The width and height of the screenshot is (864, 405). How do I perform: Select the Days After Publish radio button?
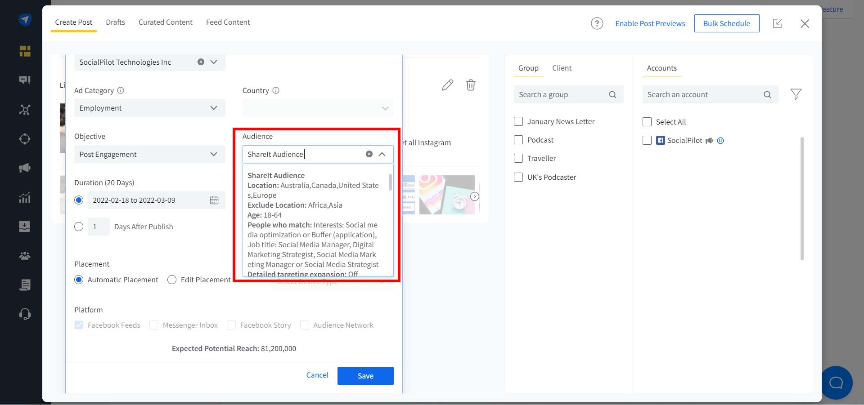[79, 227]
